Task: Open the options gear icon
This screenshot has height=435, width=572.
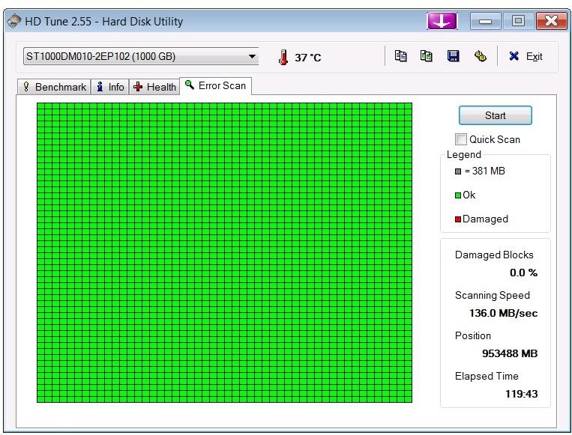Action: point(480,56)
